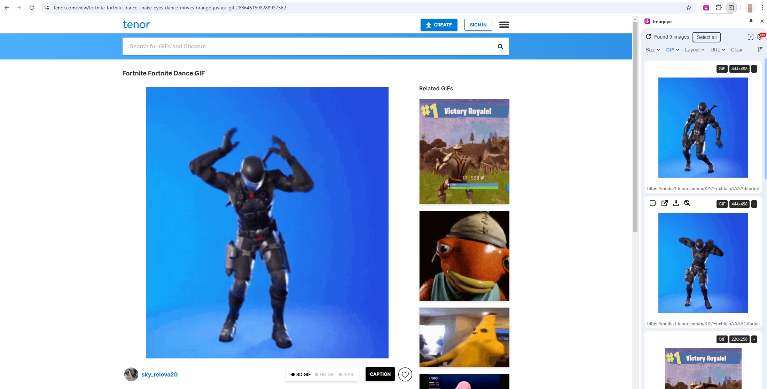Image resolution: width=767 pixels, height=389 pixels.
Task: Click Select all in Imageye
Action: click(x=706, y=37)
